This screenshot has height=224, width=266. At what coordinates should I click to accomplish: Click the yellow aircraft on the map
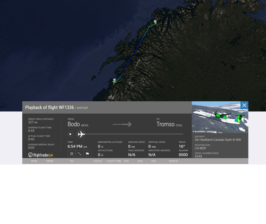click(x=114, y=82)
